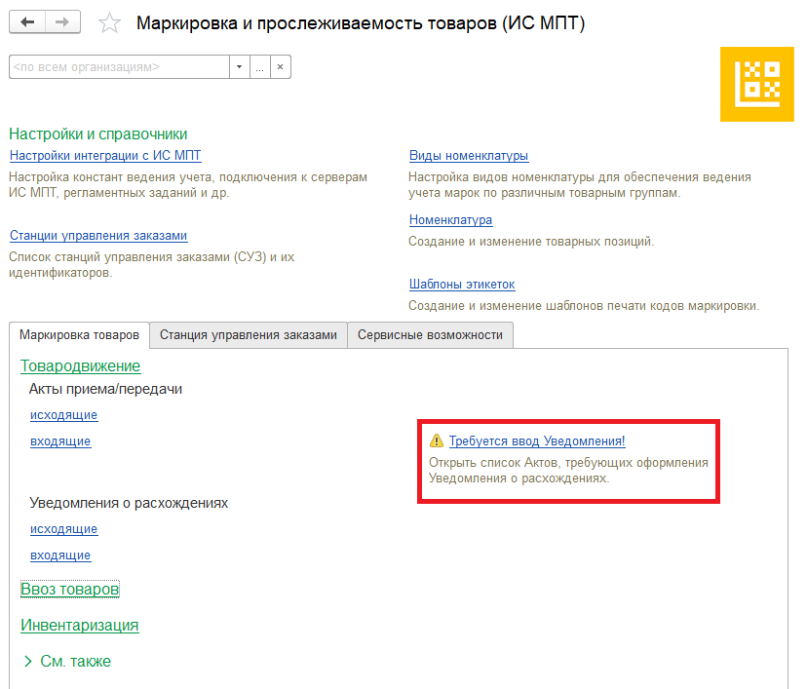Screen dimensions: 807x689
Task: Open Шаблоны этикеток link
Action: pos(462,284)
